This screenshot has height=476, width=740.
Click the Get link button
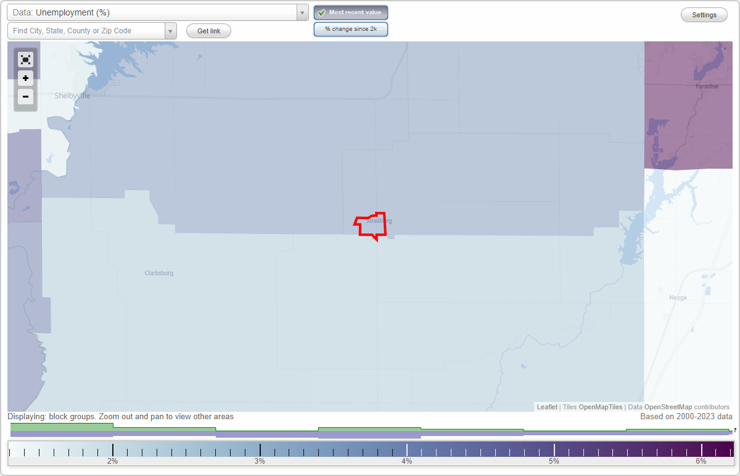click(208, 31)
